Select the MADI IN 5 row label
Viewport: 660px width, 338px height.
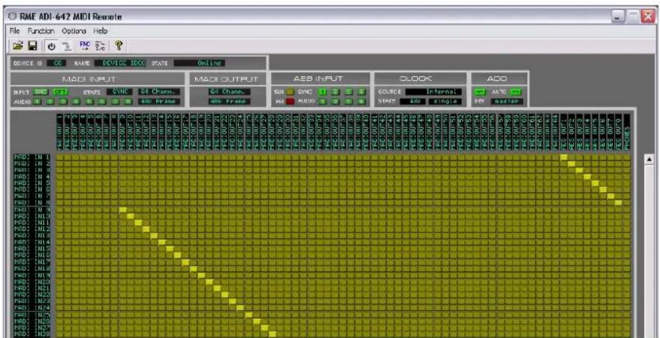[33, 183]
